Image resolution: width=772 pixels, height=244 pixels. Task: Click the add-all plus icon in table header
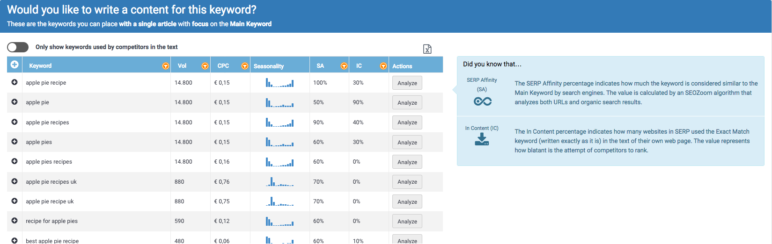(x=15, y=65)
